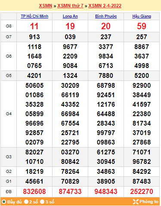Click special prize number 832608
Viewport: 161px width, 206px height.
(34, 191)
